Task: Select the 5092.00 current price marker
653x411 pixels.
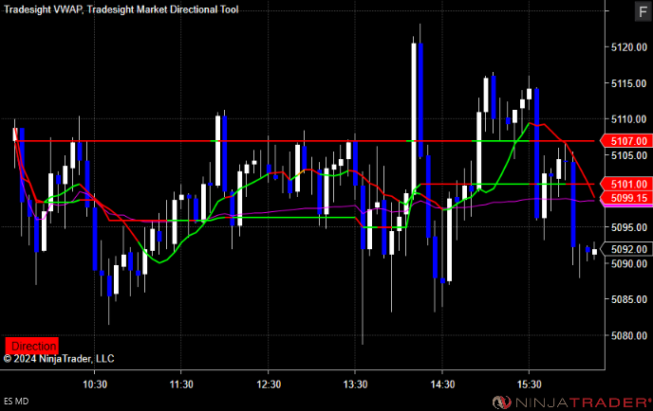Action: tap(625, 249)
